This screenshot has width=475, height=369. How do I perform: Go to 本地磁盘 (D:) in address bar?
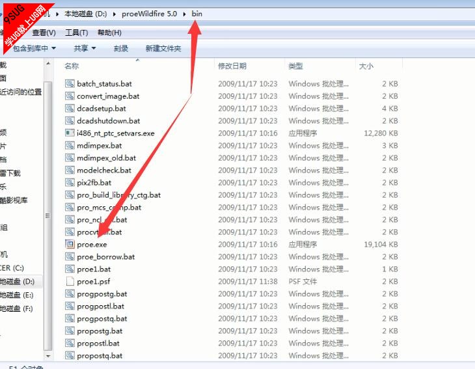86,14
